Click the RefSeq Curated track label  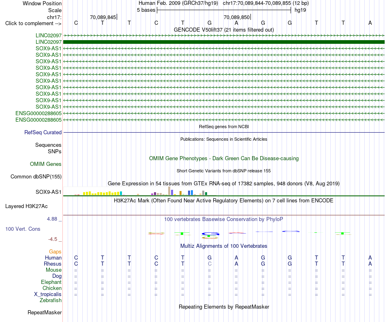(x=43, y=132)
